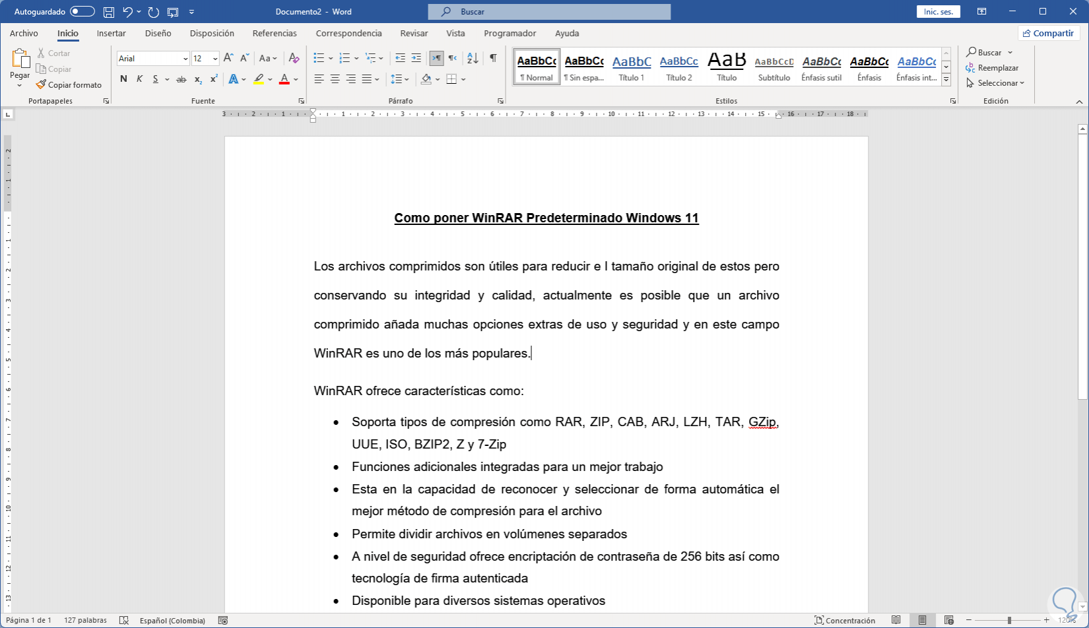Screen dimensions: 1089x628
Task: Undo the last action
Action: (x=128, y=12)
